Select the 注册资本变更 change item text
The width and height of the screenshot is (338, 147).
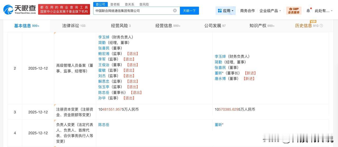tap(75, 112)
